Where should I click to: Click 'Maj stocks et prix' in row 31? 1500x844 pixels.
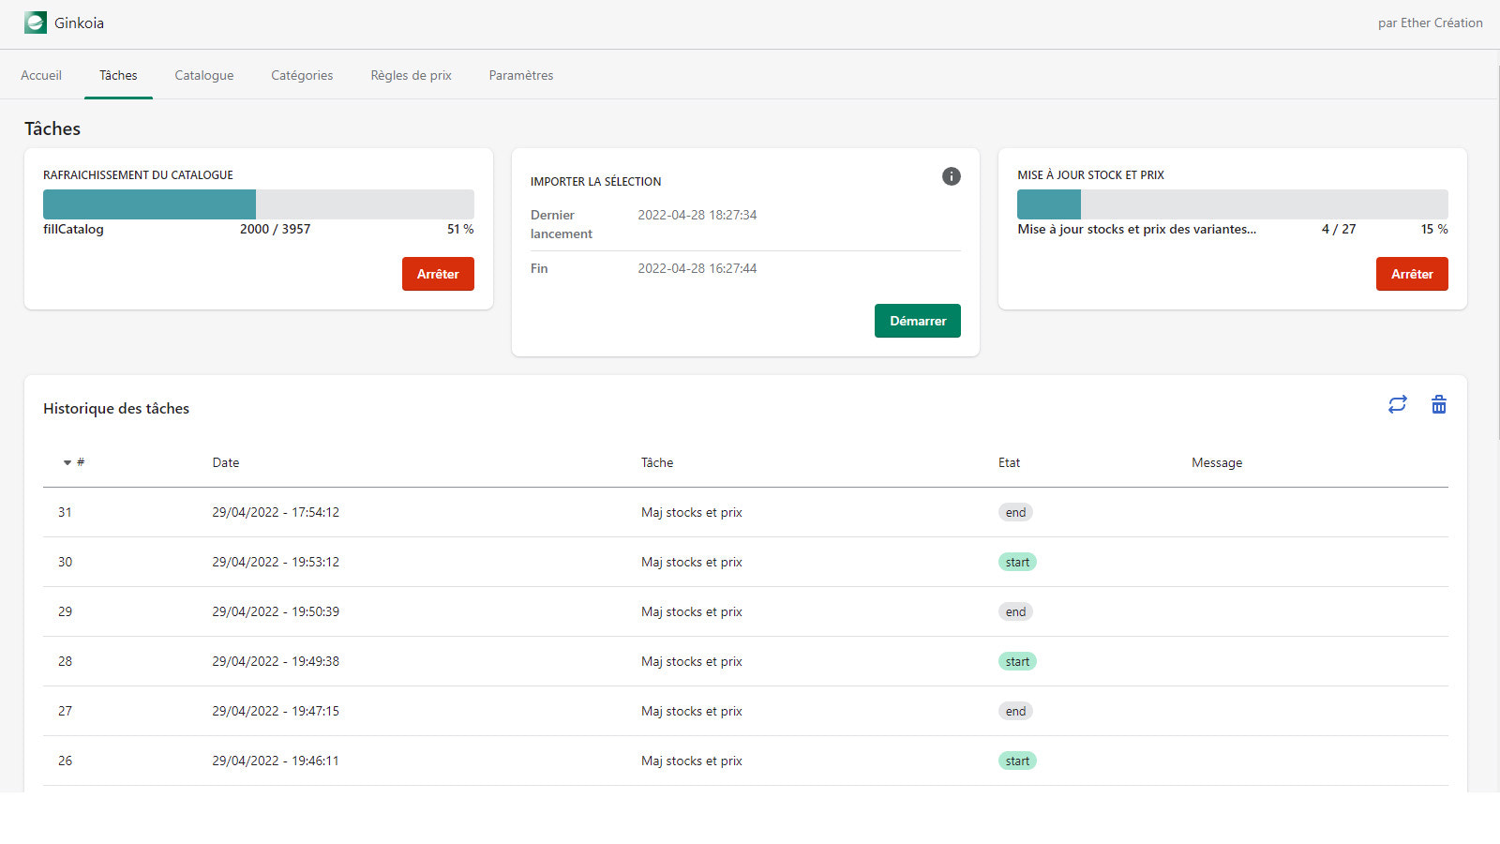pyautogui.click(x=692, y=512)
